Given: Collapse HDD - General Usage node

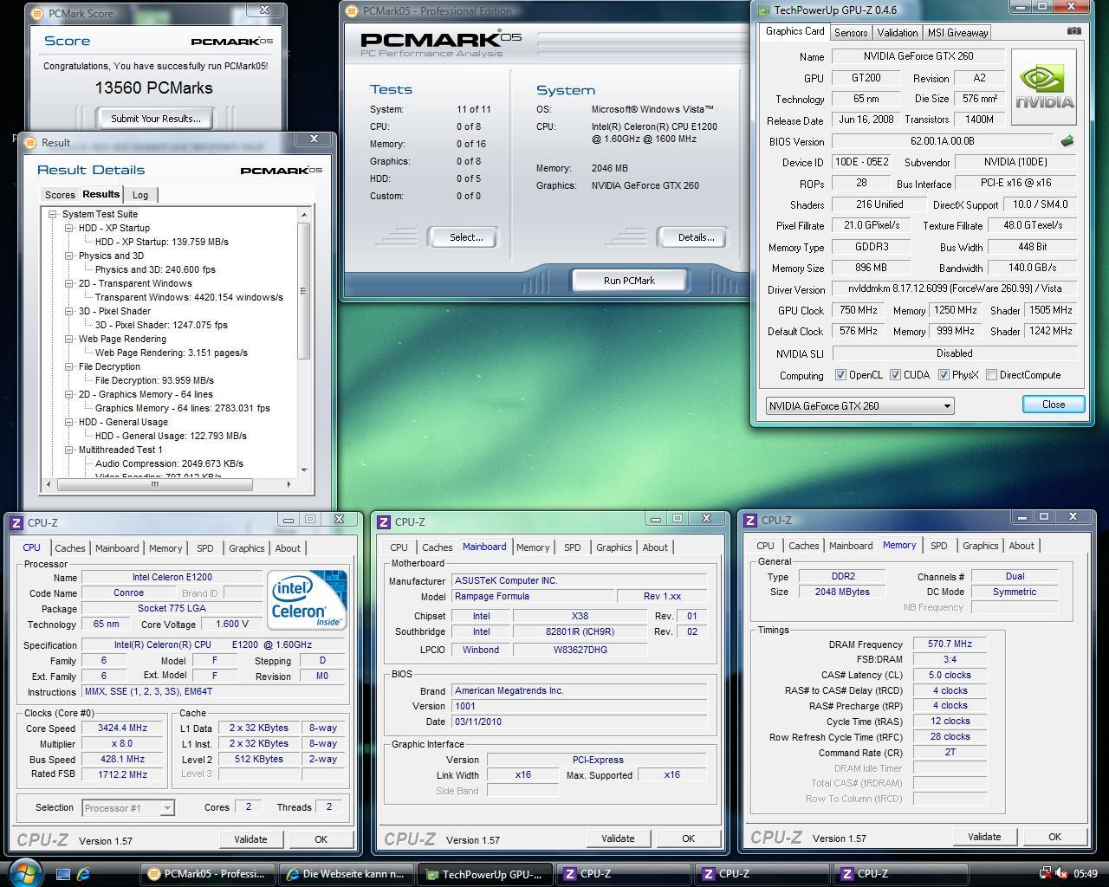Looking at the screenshot, I should (69, 422).
